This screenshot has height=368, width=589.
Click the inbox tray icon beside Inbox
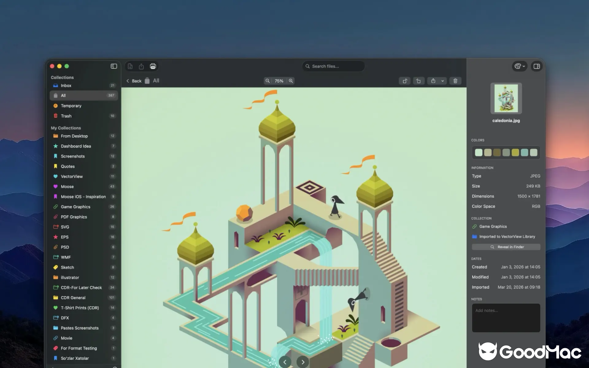tap(56, 86)
